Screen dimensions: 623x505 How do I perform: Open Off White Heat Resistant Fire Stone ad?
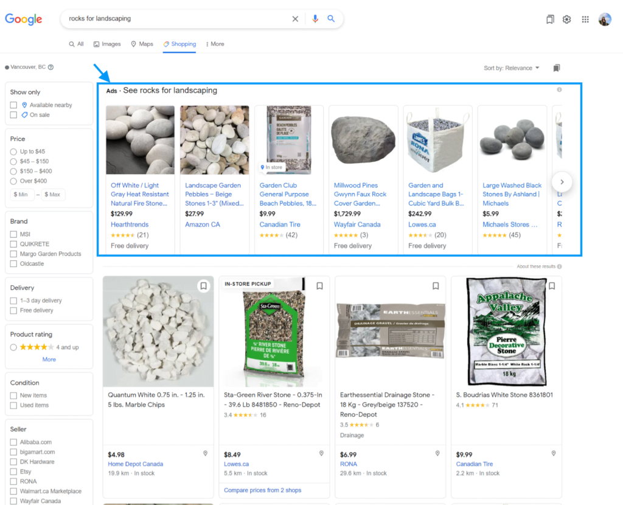[x=140, y=194]
